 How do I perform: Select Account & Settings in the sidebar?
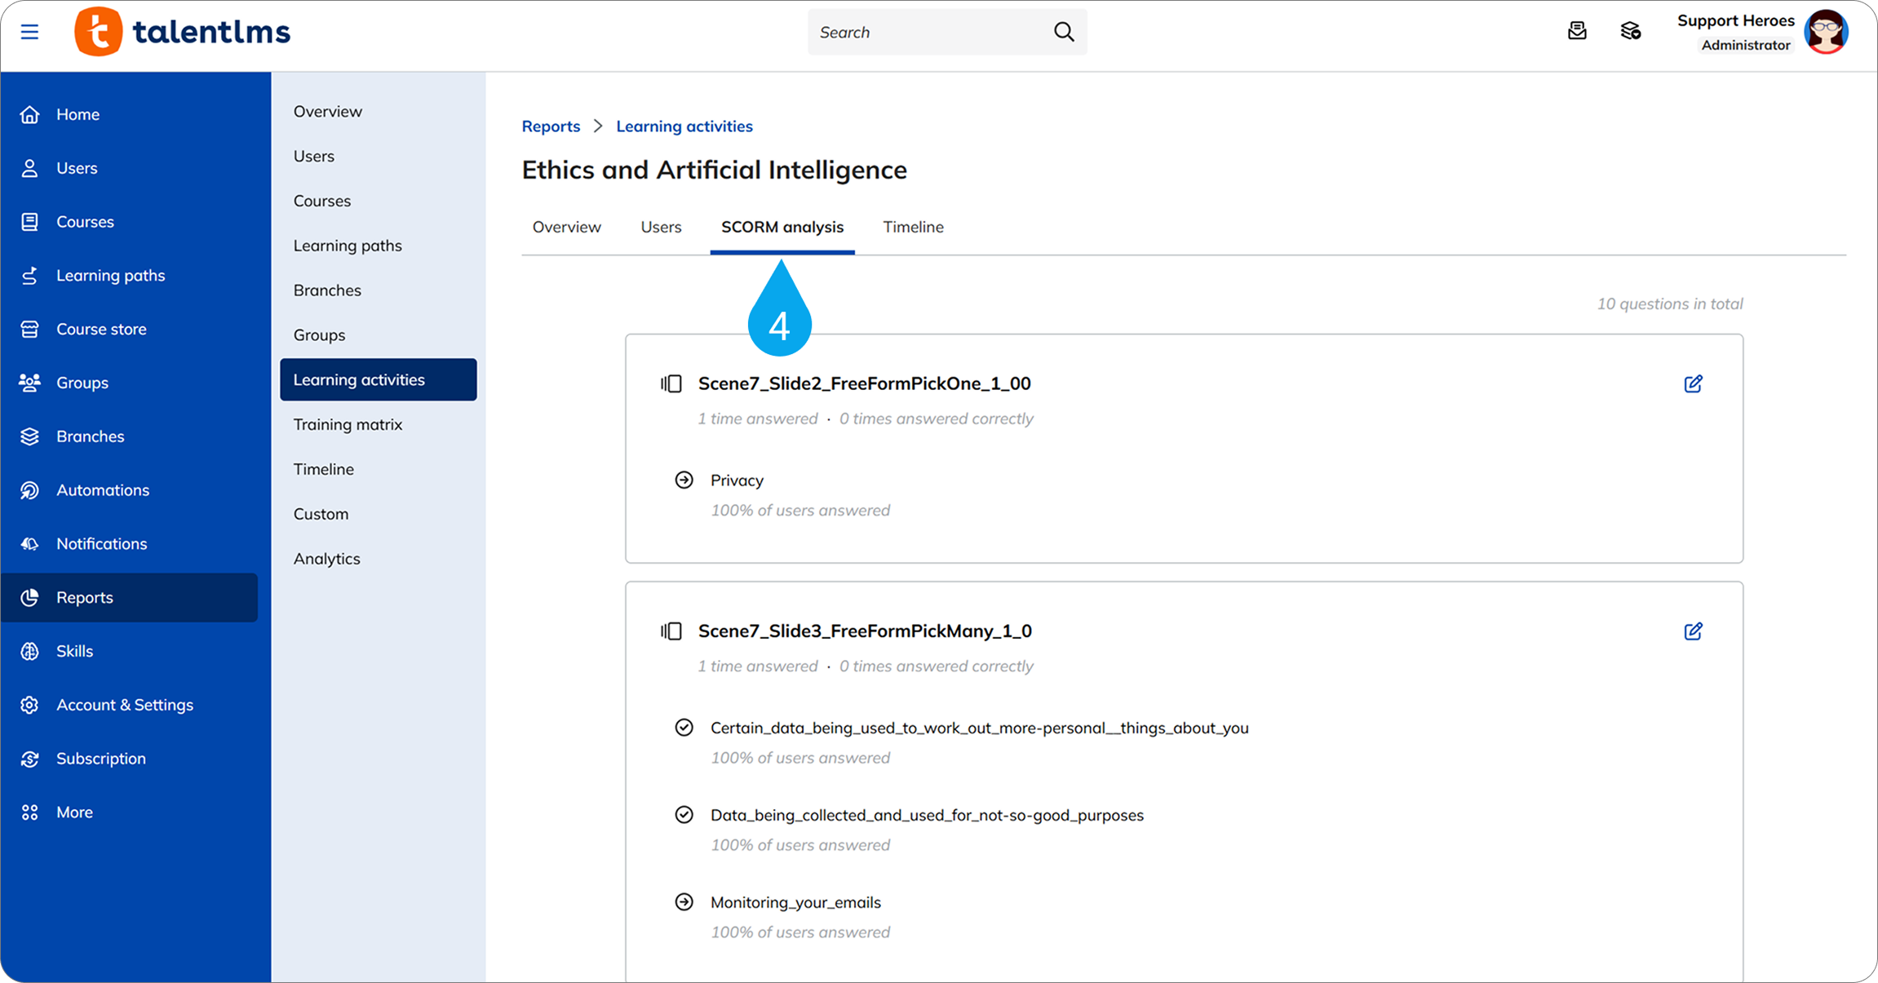click(125, 705)
